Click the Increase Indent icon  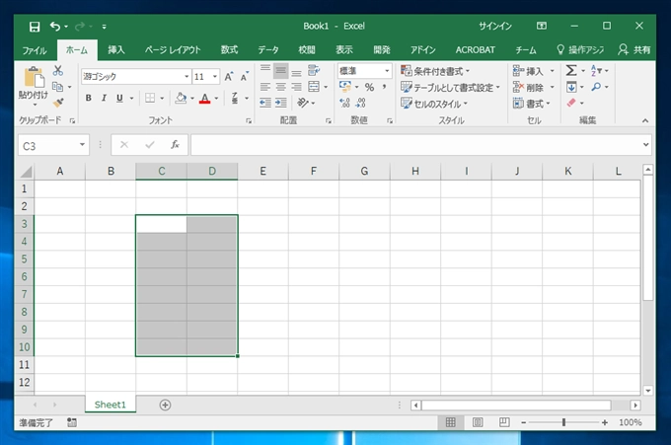pos(280,103)
